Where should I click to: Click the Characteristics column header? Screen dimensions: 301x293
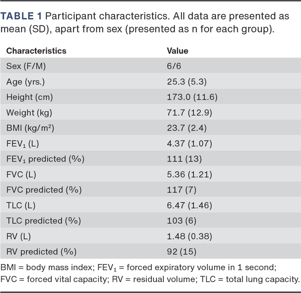[x=36, y=50]
